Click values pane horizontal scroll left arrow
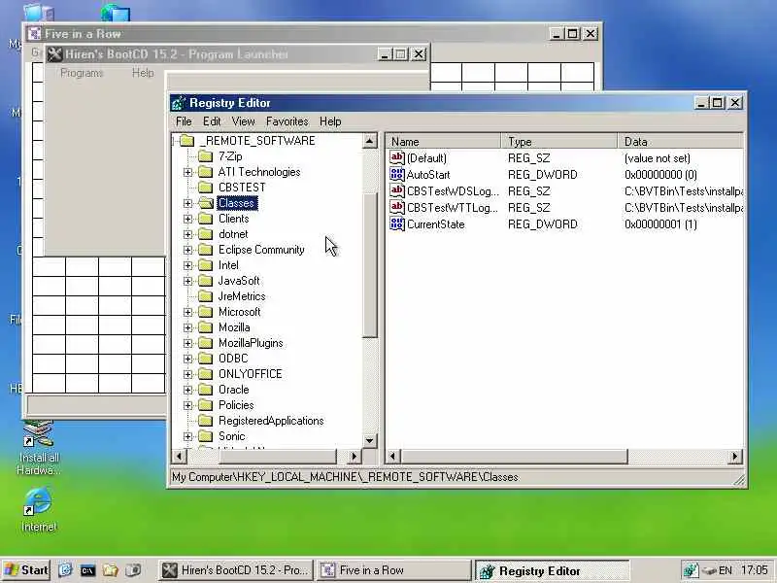777x583 pixels. coord(393,456)
